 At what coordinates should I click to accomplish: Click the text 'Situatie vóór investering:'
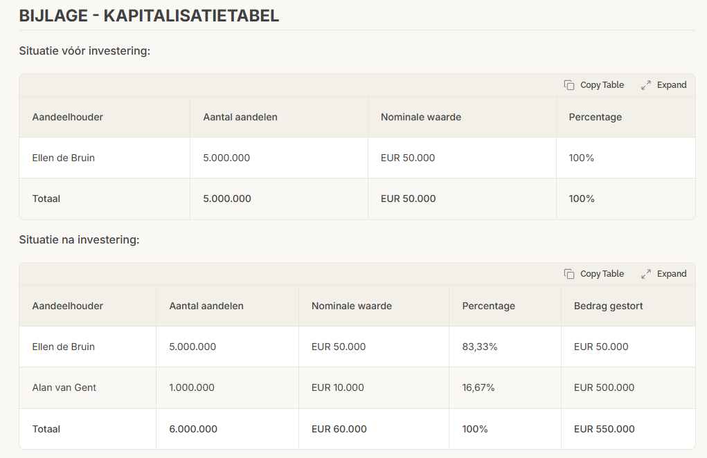(84, 51)
